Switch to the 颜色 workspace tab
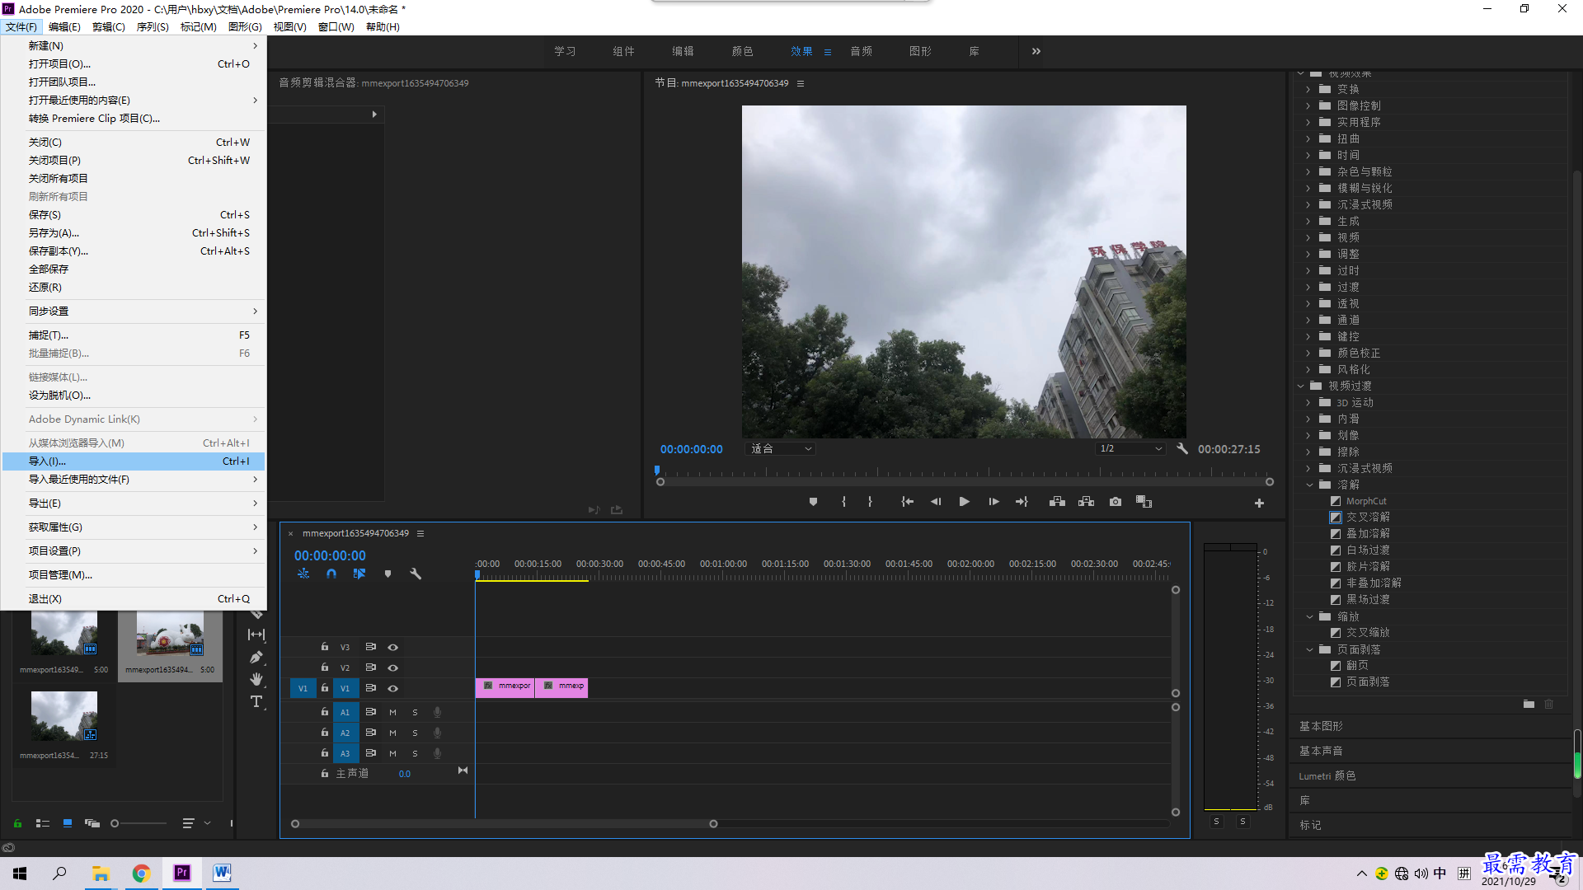Image resolution: width=1583 pixels, height=890 pixels. click(x=742, y=51)
